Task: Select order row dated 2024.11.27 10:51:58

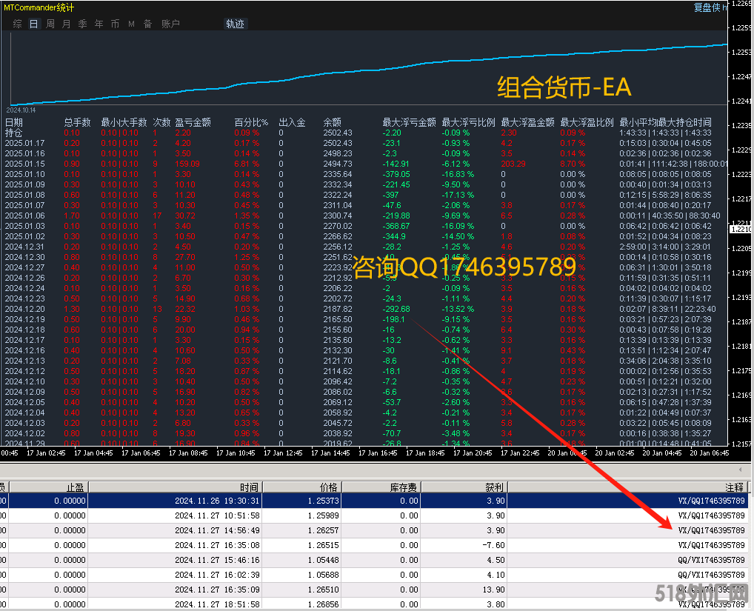Action: pyautogui.click(x=373, y=515)
